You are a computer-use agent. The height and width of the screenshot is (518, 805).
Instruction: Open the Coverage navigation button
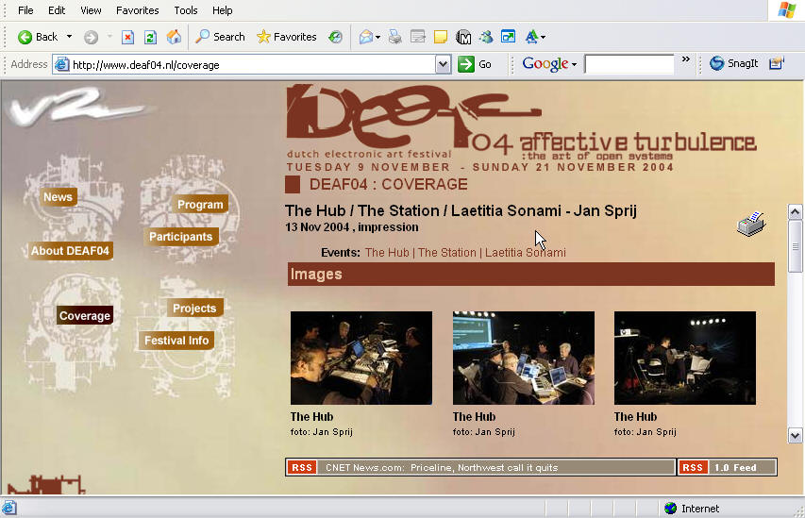[85, 316]
